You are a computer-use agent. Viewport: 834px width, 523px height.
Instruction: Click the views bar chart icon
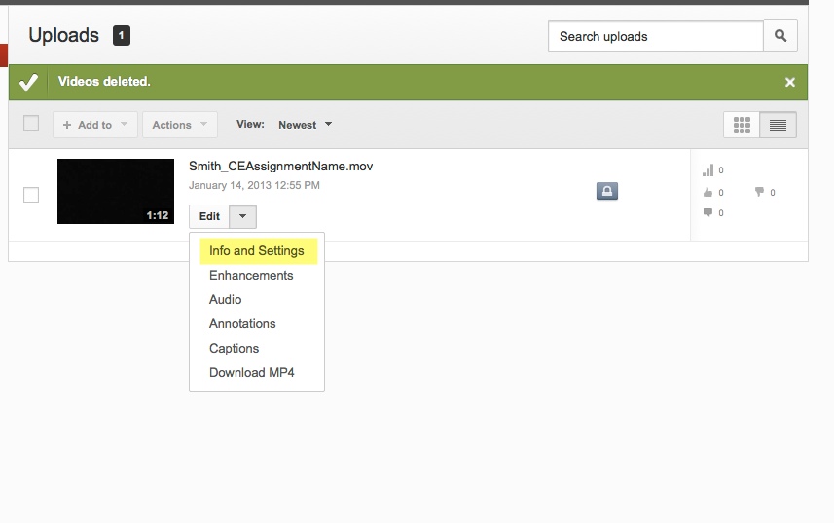pos(707,170)
